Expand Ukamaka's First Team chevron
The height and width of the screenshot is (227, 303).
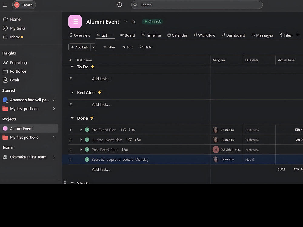(54, 157)
